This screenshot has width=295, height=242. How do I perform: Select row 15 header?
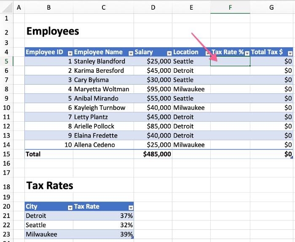coord(6,154)
